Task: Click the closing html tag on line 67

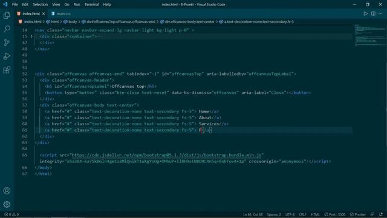Action: point(43,174)
